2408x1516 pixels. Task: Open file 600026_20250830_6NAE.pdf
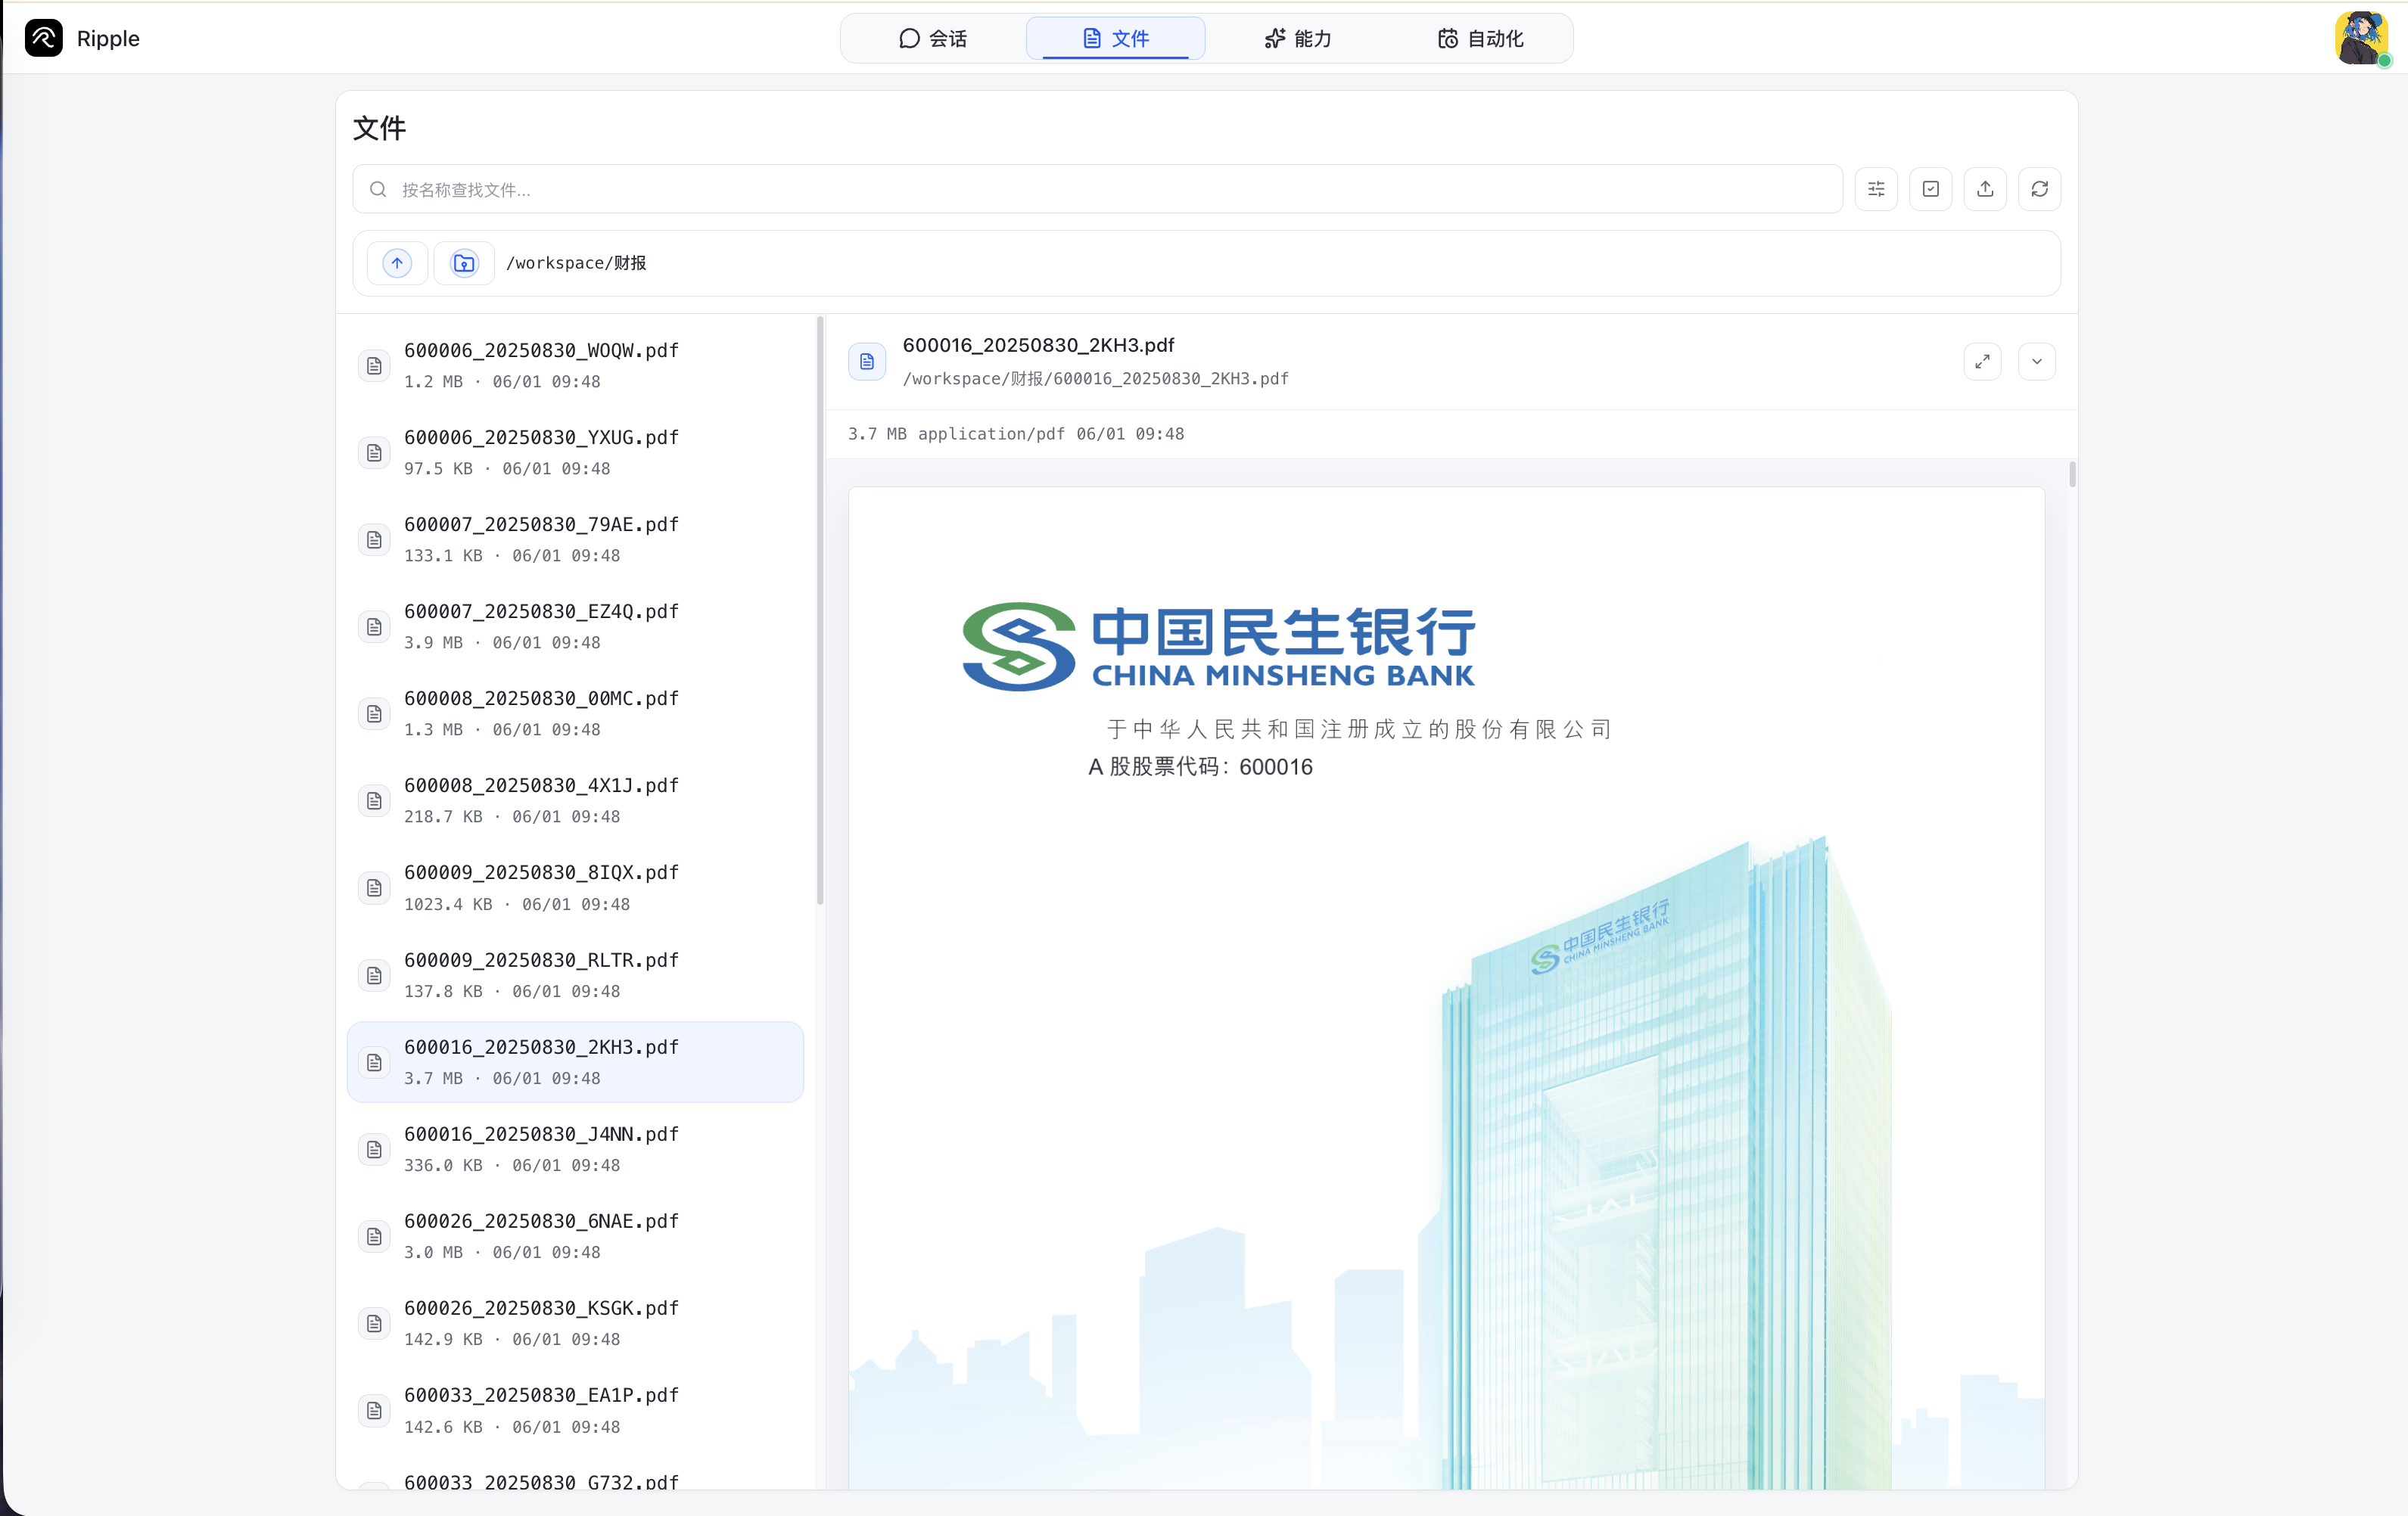point(575,1236)
